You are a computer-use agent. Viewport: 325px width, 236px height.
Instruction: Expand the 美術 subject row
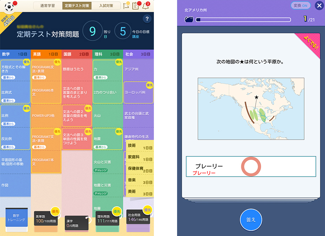pos(140,193)
